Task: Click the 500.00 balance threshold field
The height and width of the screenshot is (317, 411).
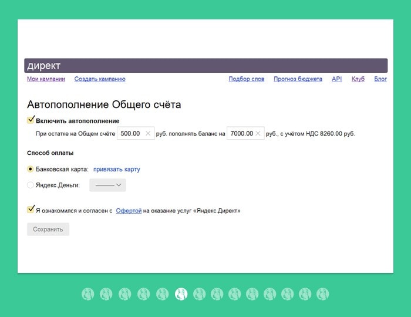Action: pos(136,133)
